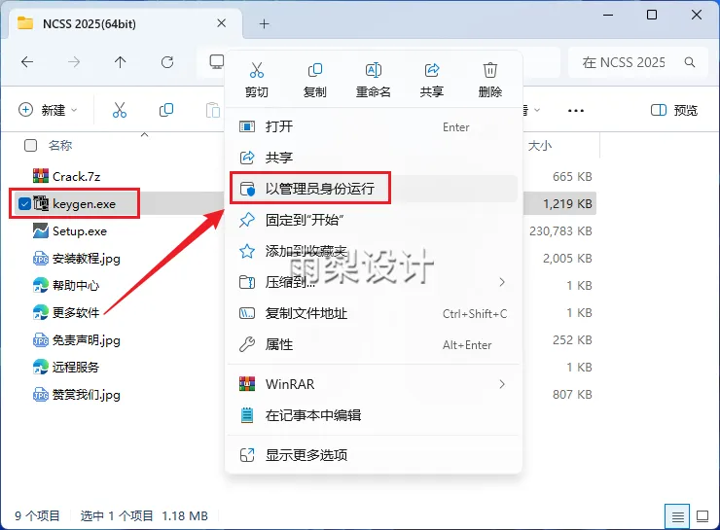Click the Copy icon in context menu
The image size is (720, 530).
tap(315, 71)
